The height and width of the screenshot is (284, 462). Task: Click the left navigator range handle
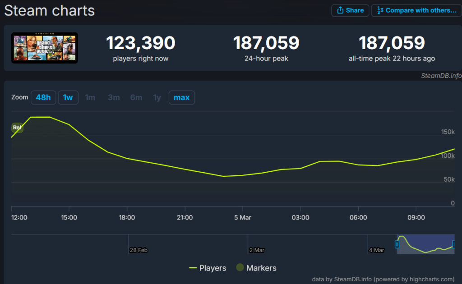point(397,244)
